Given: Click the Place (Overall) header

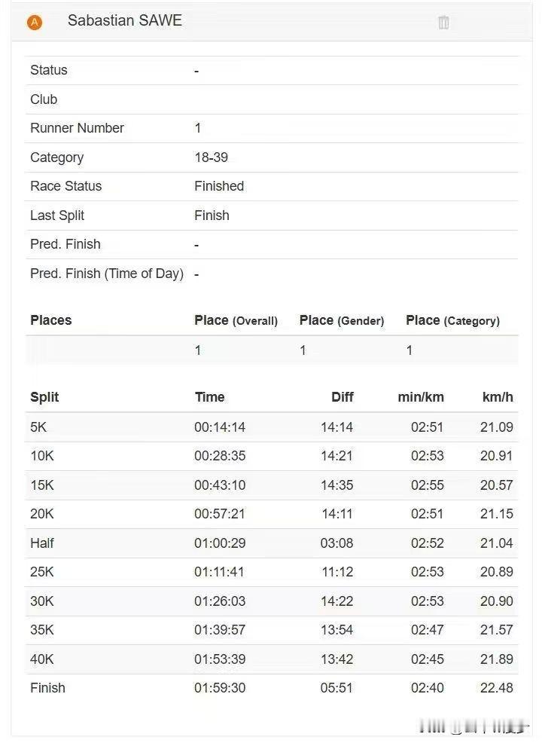Looking at the screenshot, I should [236, 320].
